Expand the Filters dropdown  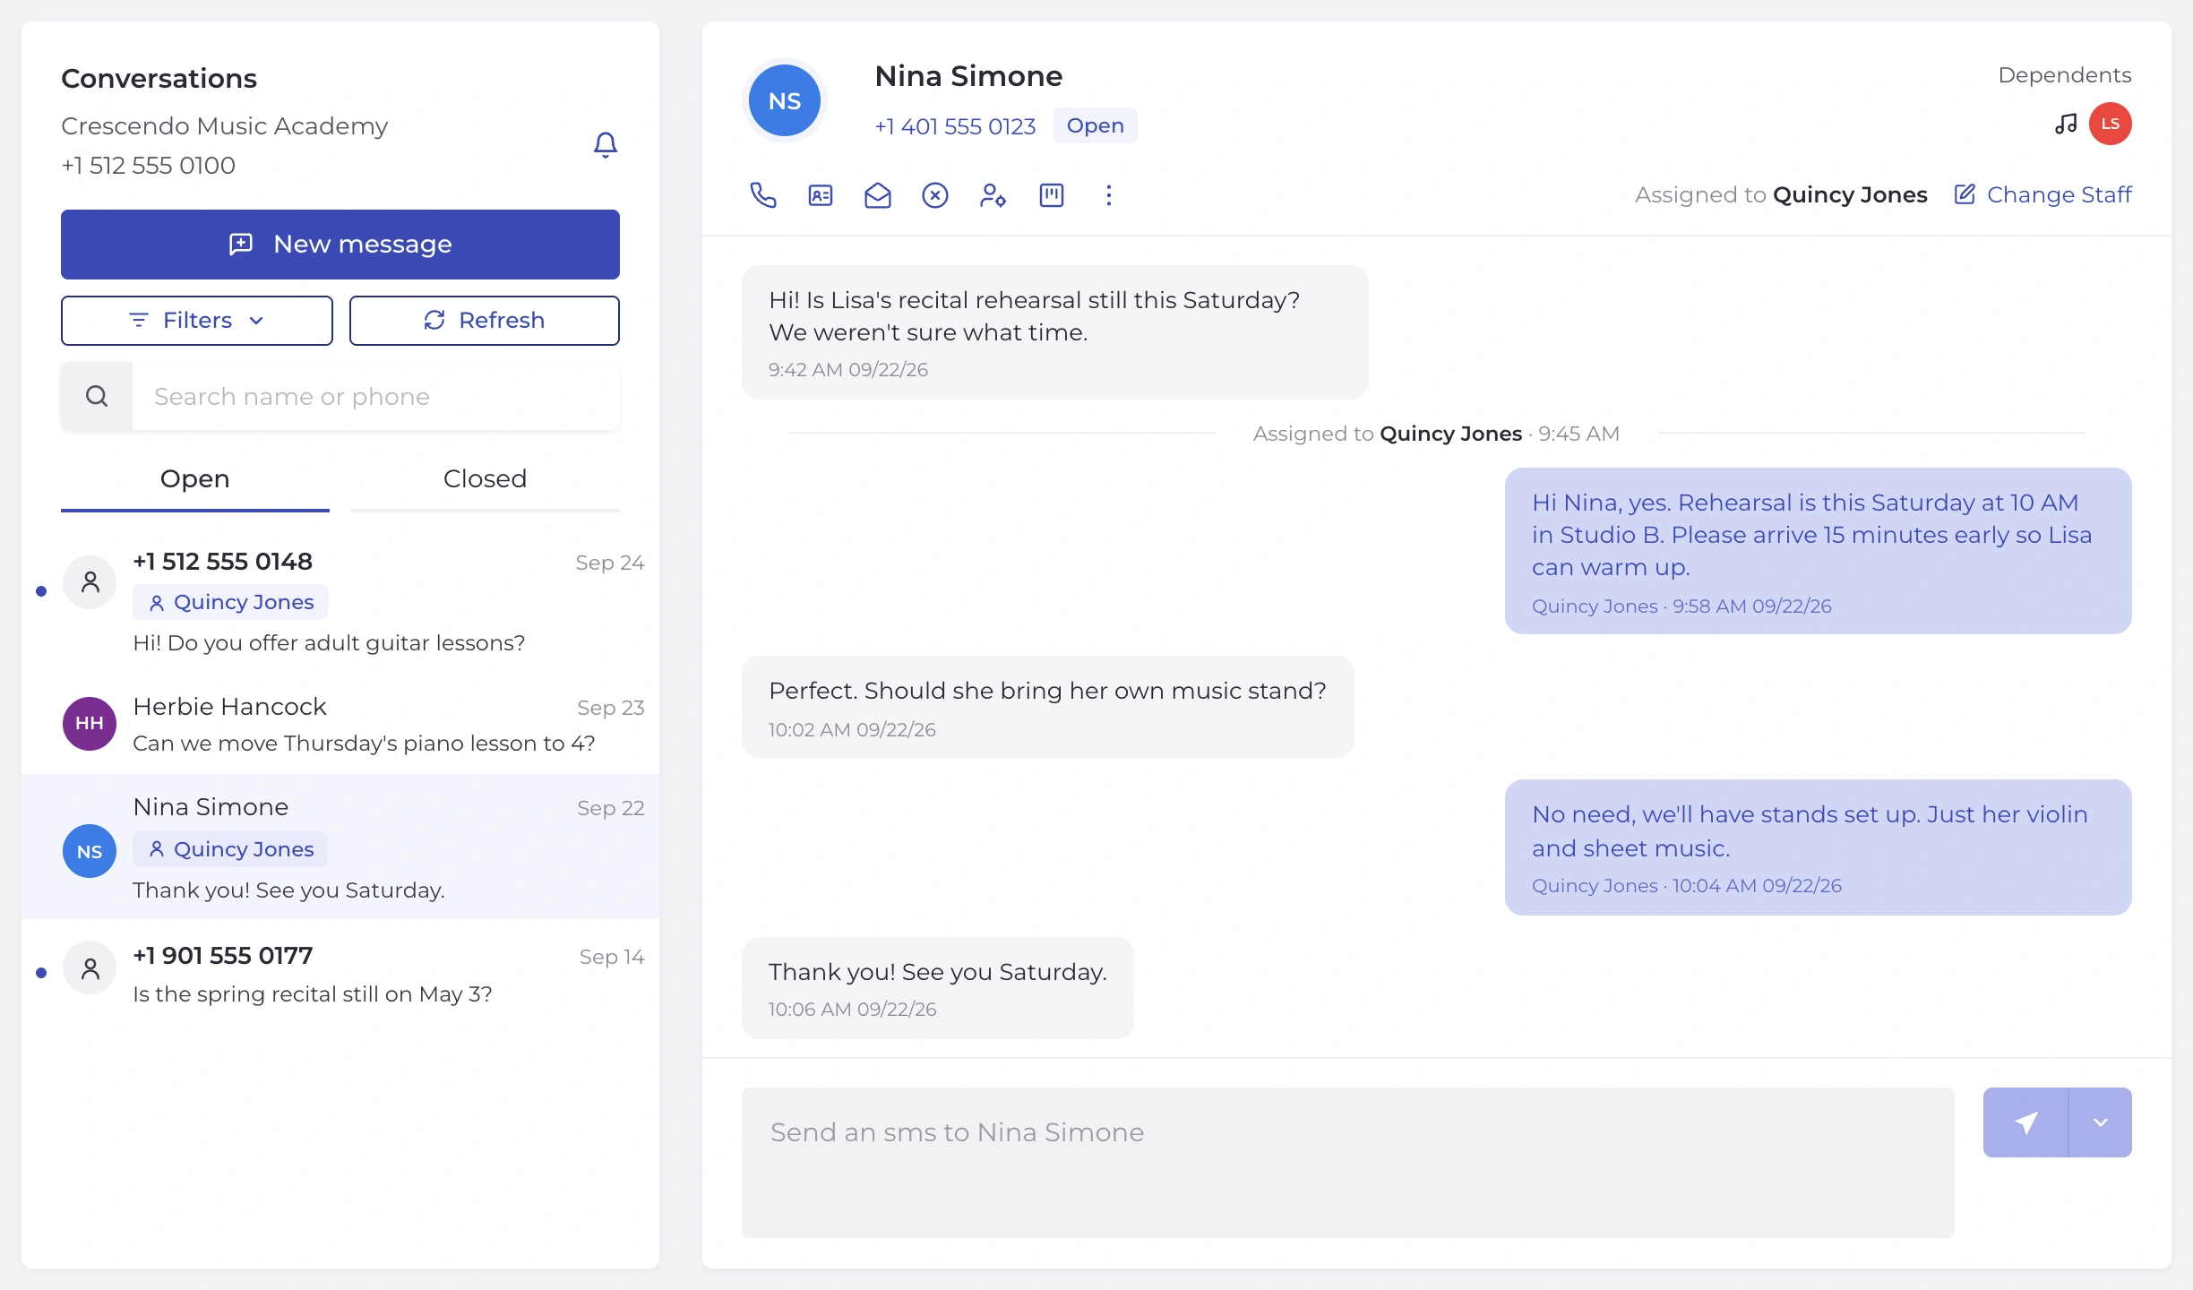click(x=197, y=321)
